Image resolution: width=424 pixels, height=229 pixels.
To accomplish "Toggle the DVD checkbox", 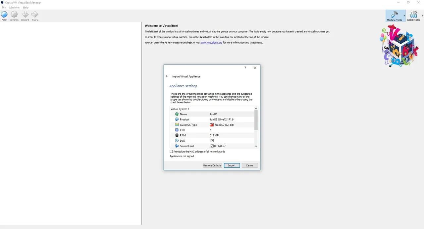I will (x=212, y=141).
